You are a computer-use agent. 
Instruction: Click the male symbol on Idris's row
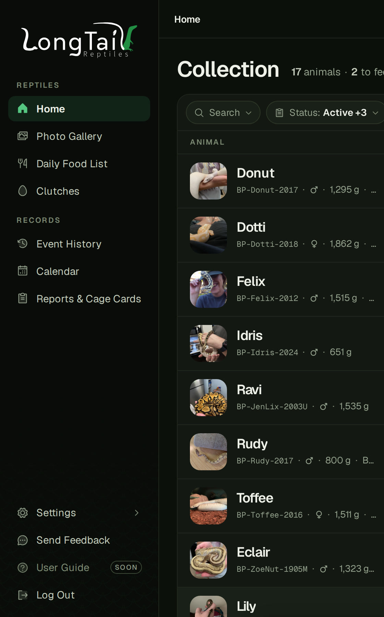click(314, 352)
